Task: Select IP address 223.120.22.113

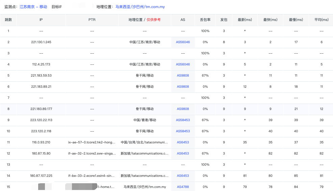Action: (x=41, y=120)
